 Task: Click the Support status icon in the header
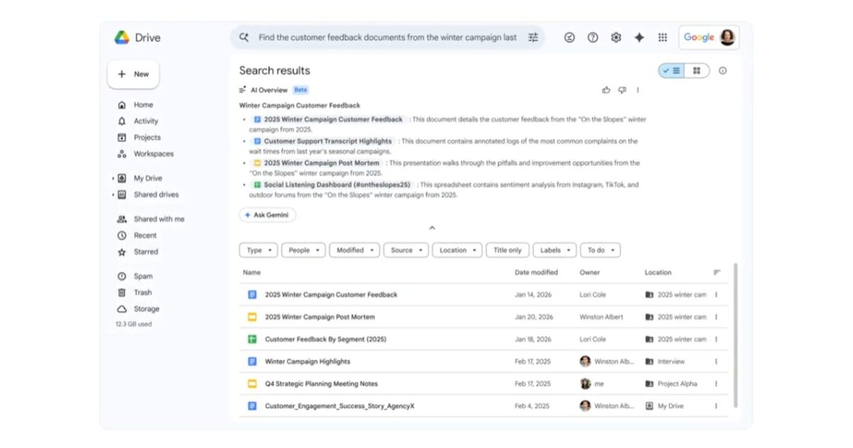click(569, 37)
